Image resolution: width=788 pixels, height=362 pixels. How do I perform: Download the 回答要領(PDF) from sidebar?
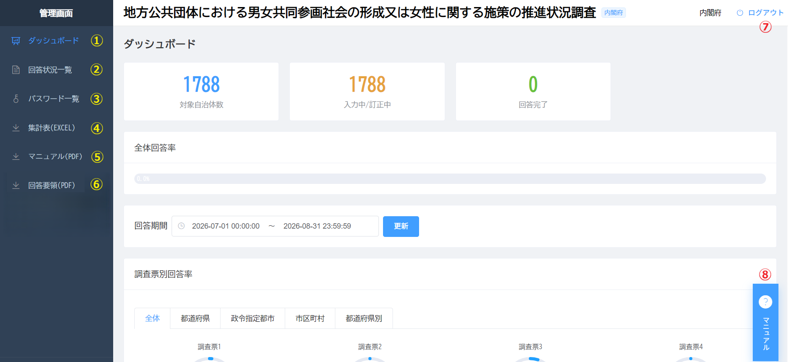(x=56, y=185)
